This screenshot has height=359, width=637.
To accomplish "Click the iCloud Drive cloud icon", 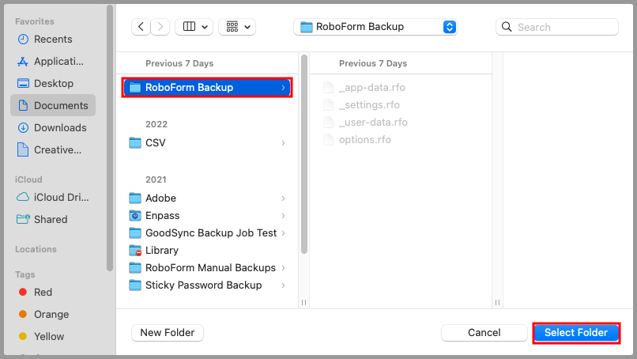I will point(23,197).
